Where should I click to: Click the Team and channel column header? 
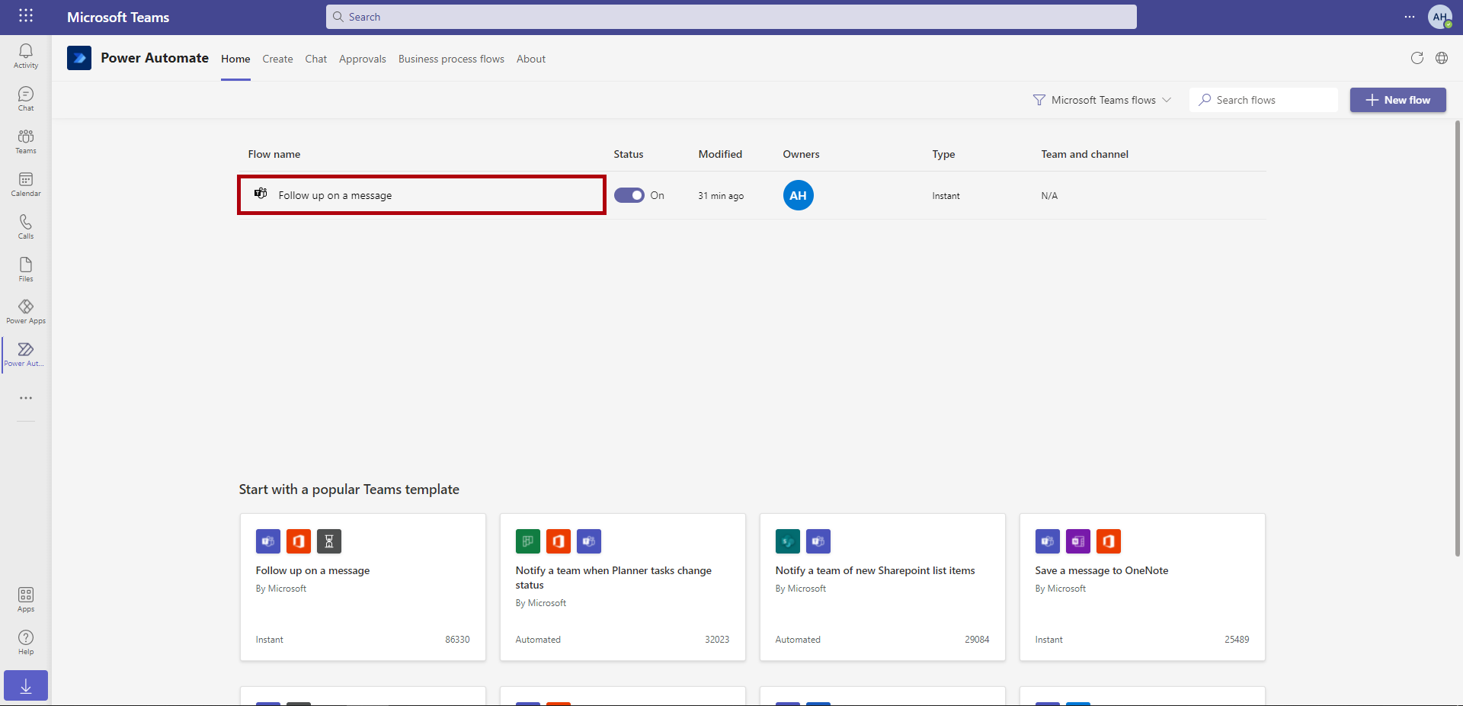click(x=1085, y=154)
